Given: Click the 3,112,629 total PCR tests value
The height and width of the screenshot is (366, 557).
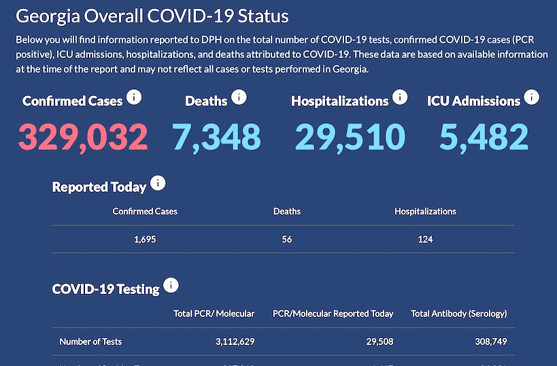Looking at the screenshot, I should (233, 342).
